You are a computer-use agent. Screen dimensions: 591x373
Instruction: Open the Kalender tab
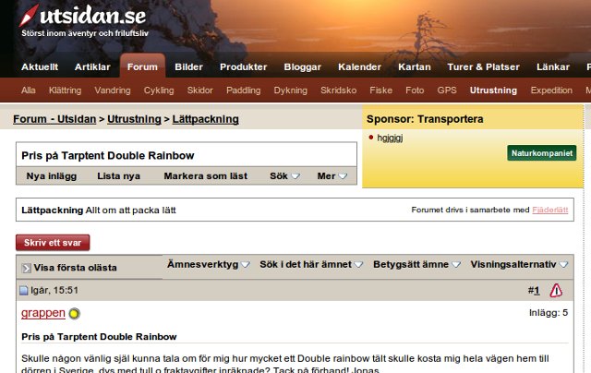359,67
